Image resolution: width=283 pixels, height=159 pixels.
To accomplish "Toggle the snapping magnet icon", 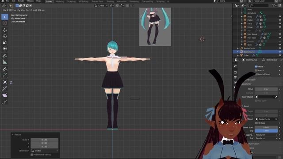I will point(117,6).
